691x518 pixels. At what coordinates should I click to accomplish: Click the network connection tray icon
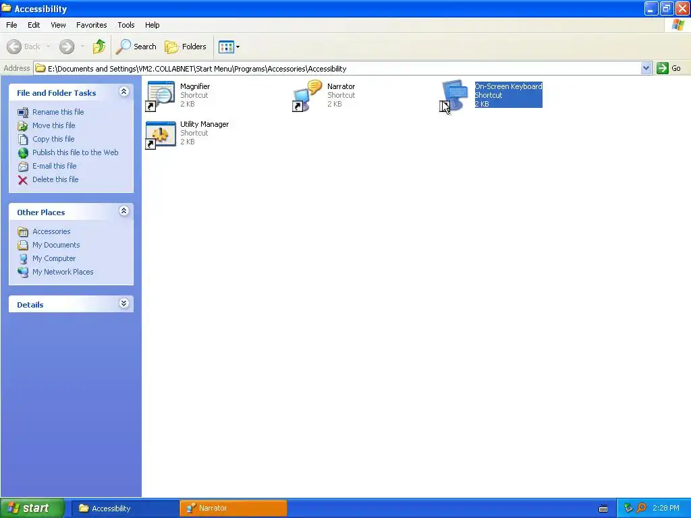628,509
